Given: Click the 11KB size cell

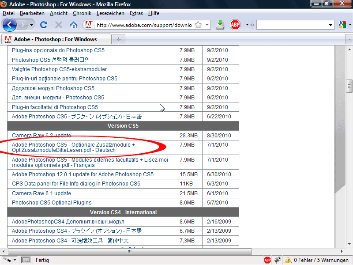Looking at the screenshot, I should (188, 184).
